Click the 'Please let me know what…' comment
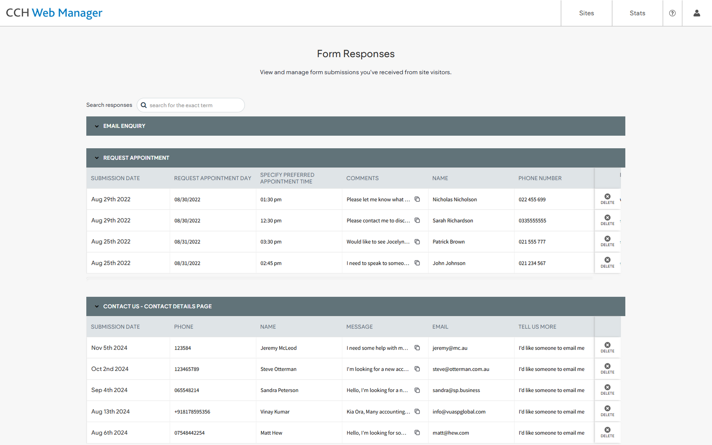Screen dimensions: 712x445 pos(378,200)
